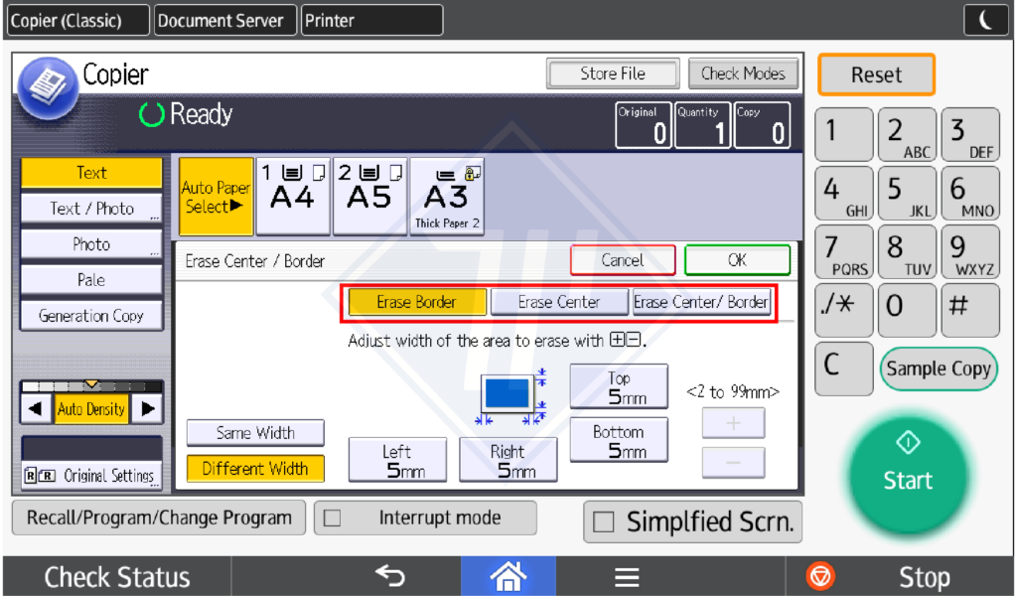This screenshot has width=1017, height=596.
Task: Tap the C clear key
Action: (843, 369)
